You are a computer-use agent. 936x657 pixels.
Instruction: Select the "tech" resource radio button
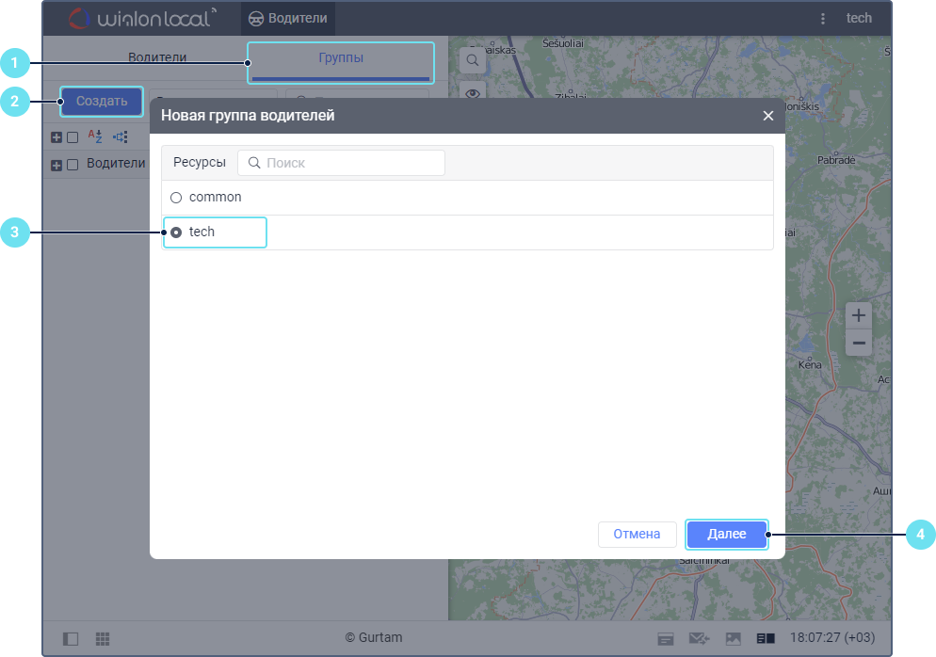(176, 232)
